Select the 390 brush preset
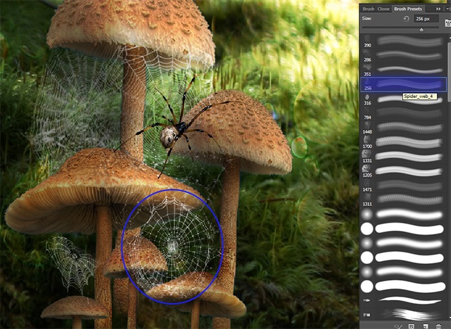Image resolution: width=451 pixels, height=329 pixels. (x=403, y=41)
